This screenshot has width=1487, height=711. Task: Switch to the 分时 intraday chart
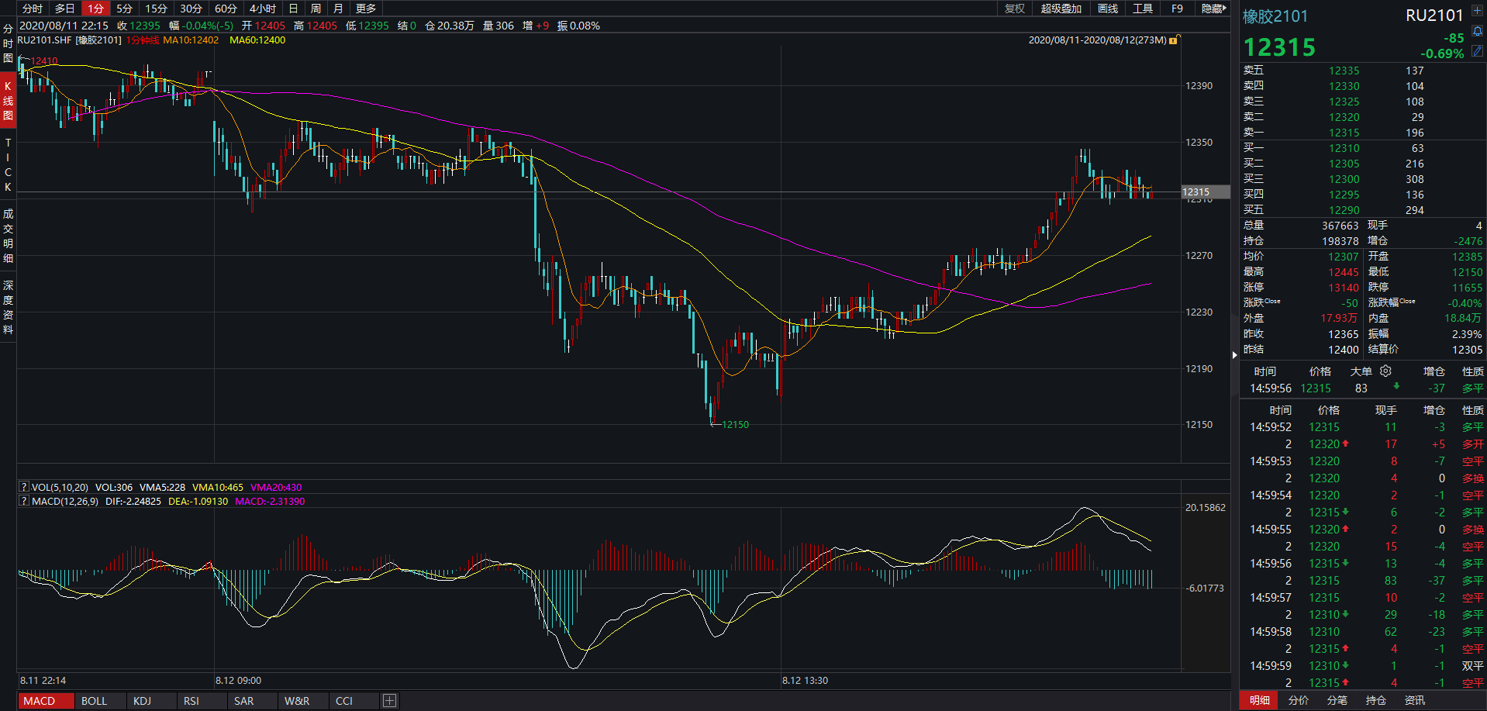click(x=33, y=9)
